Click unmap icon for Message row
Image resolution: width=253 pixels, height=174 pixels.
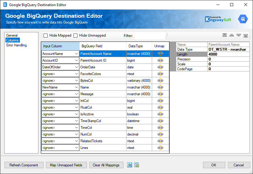(160, 94)
